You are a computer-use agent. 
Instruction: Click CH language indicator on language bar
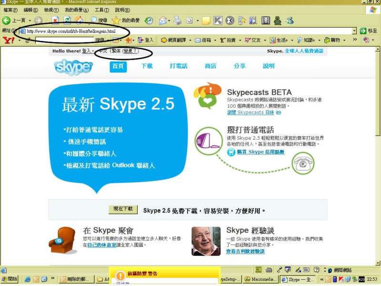tap(259, 269)
